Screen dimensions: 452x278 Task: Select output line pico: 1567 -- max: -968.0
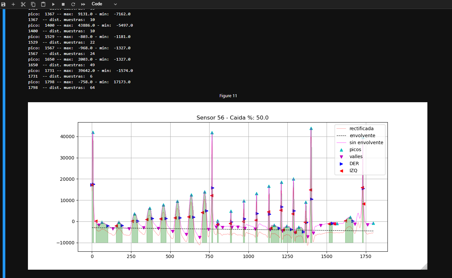point(79,48)
